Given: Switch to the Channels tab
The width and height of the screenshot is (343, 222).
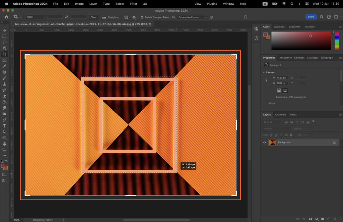Looking at the screenshot, I should point(280,114).
